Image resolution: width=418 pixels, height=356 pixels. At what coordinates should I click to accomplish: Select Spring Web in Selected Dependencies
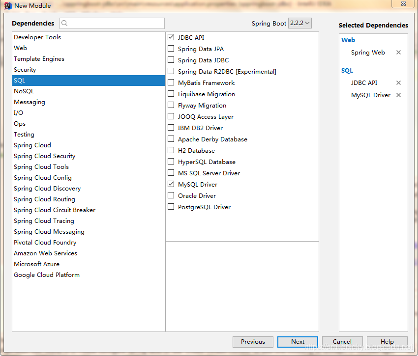[368, 53]
